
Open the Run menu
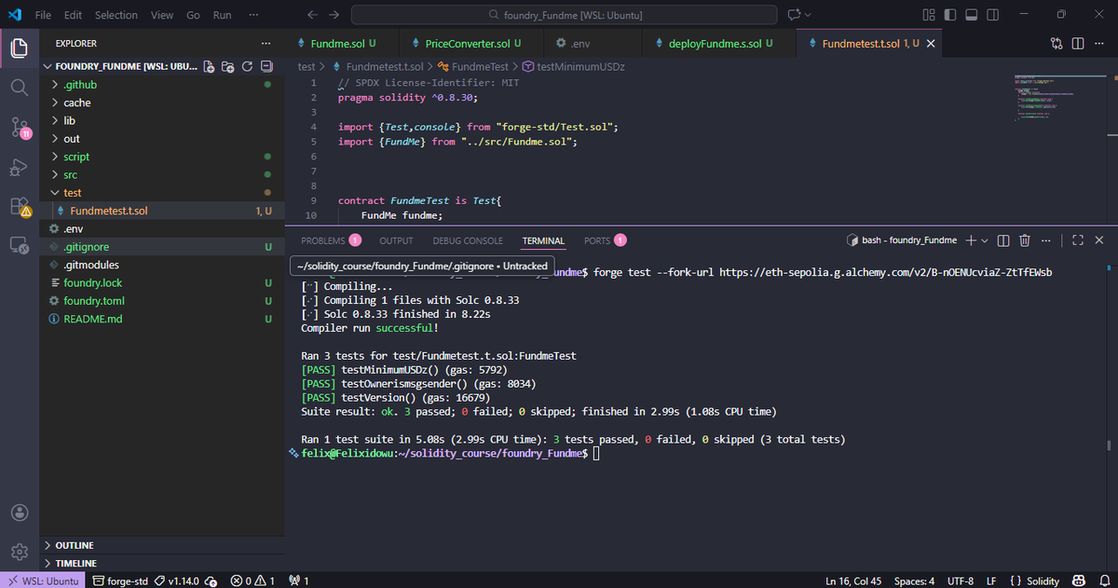[223, 15]
